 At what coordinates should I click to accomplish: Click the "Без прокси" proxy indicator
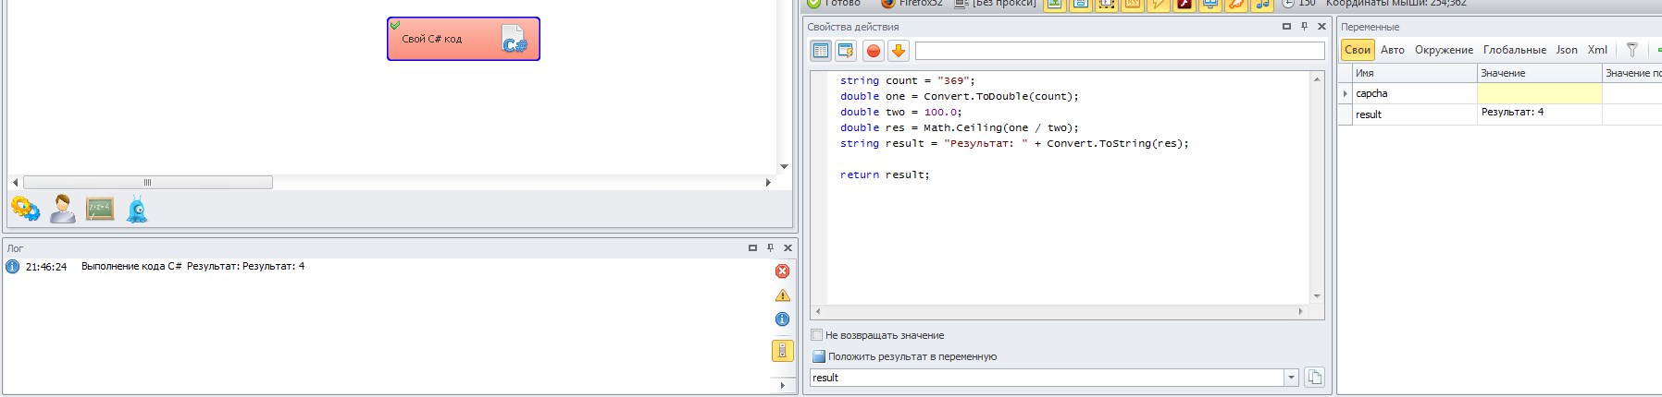[x=997, y=4]
